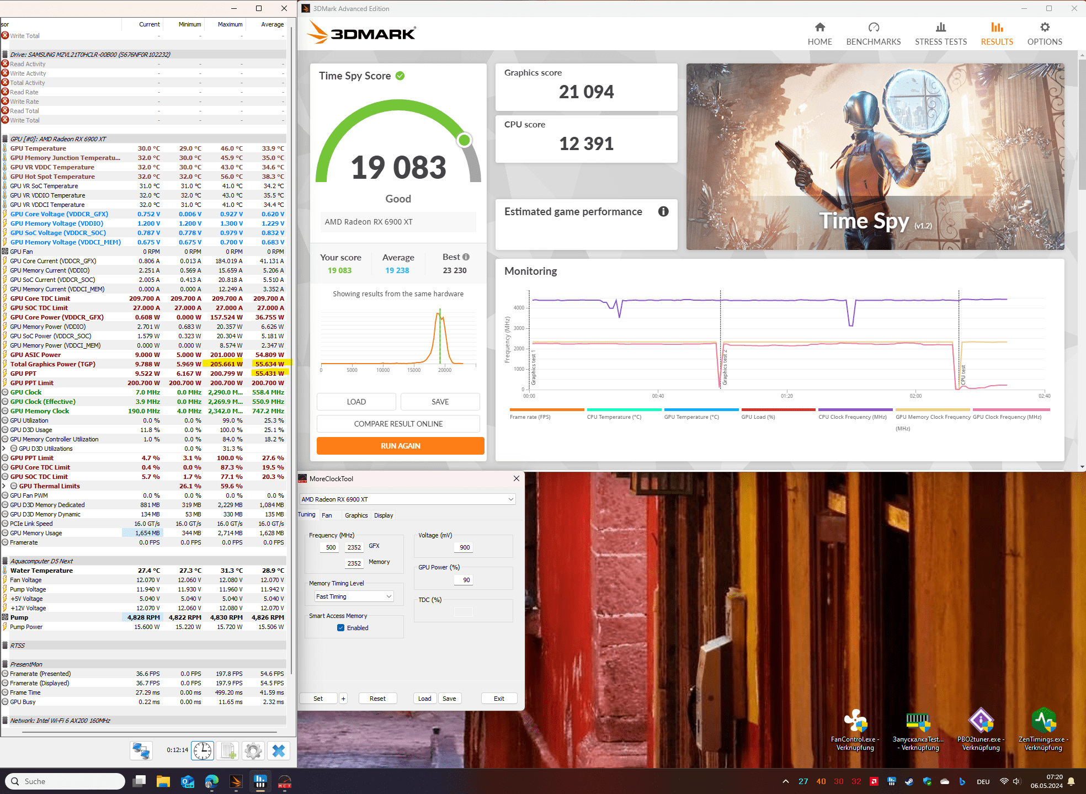Open STRESS TESTS in 3DMark
Screen dimensions: 1086x794
941,34
